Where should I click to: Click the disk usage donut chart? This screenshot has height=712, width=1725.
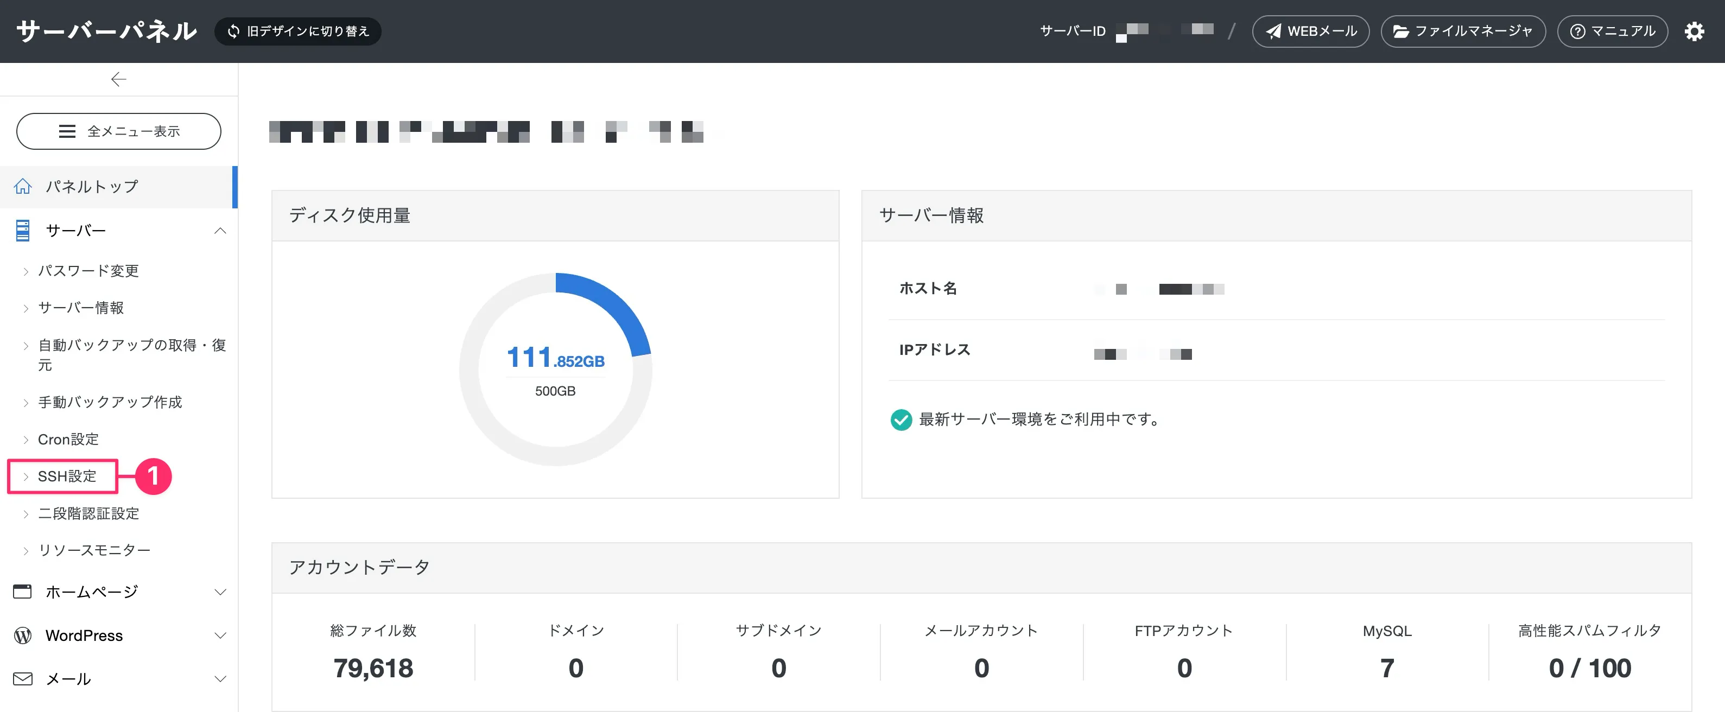point(555,369)
